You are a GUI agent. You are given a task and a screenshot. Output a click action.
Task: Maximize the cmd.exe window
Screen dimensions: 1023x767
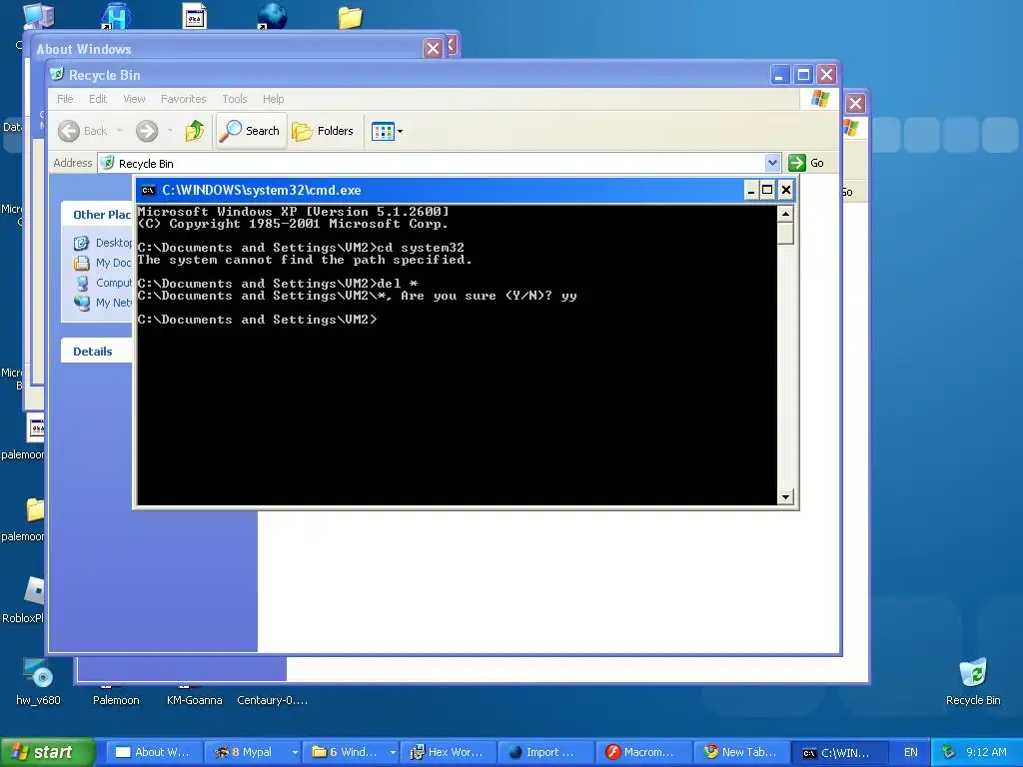coord(768,191)
